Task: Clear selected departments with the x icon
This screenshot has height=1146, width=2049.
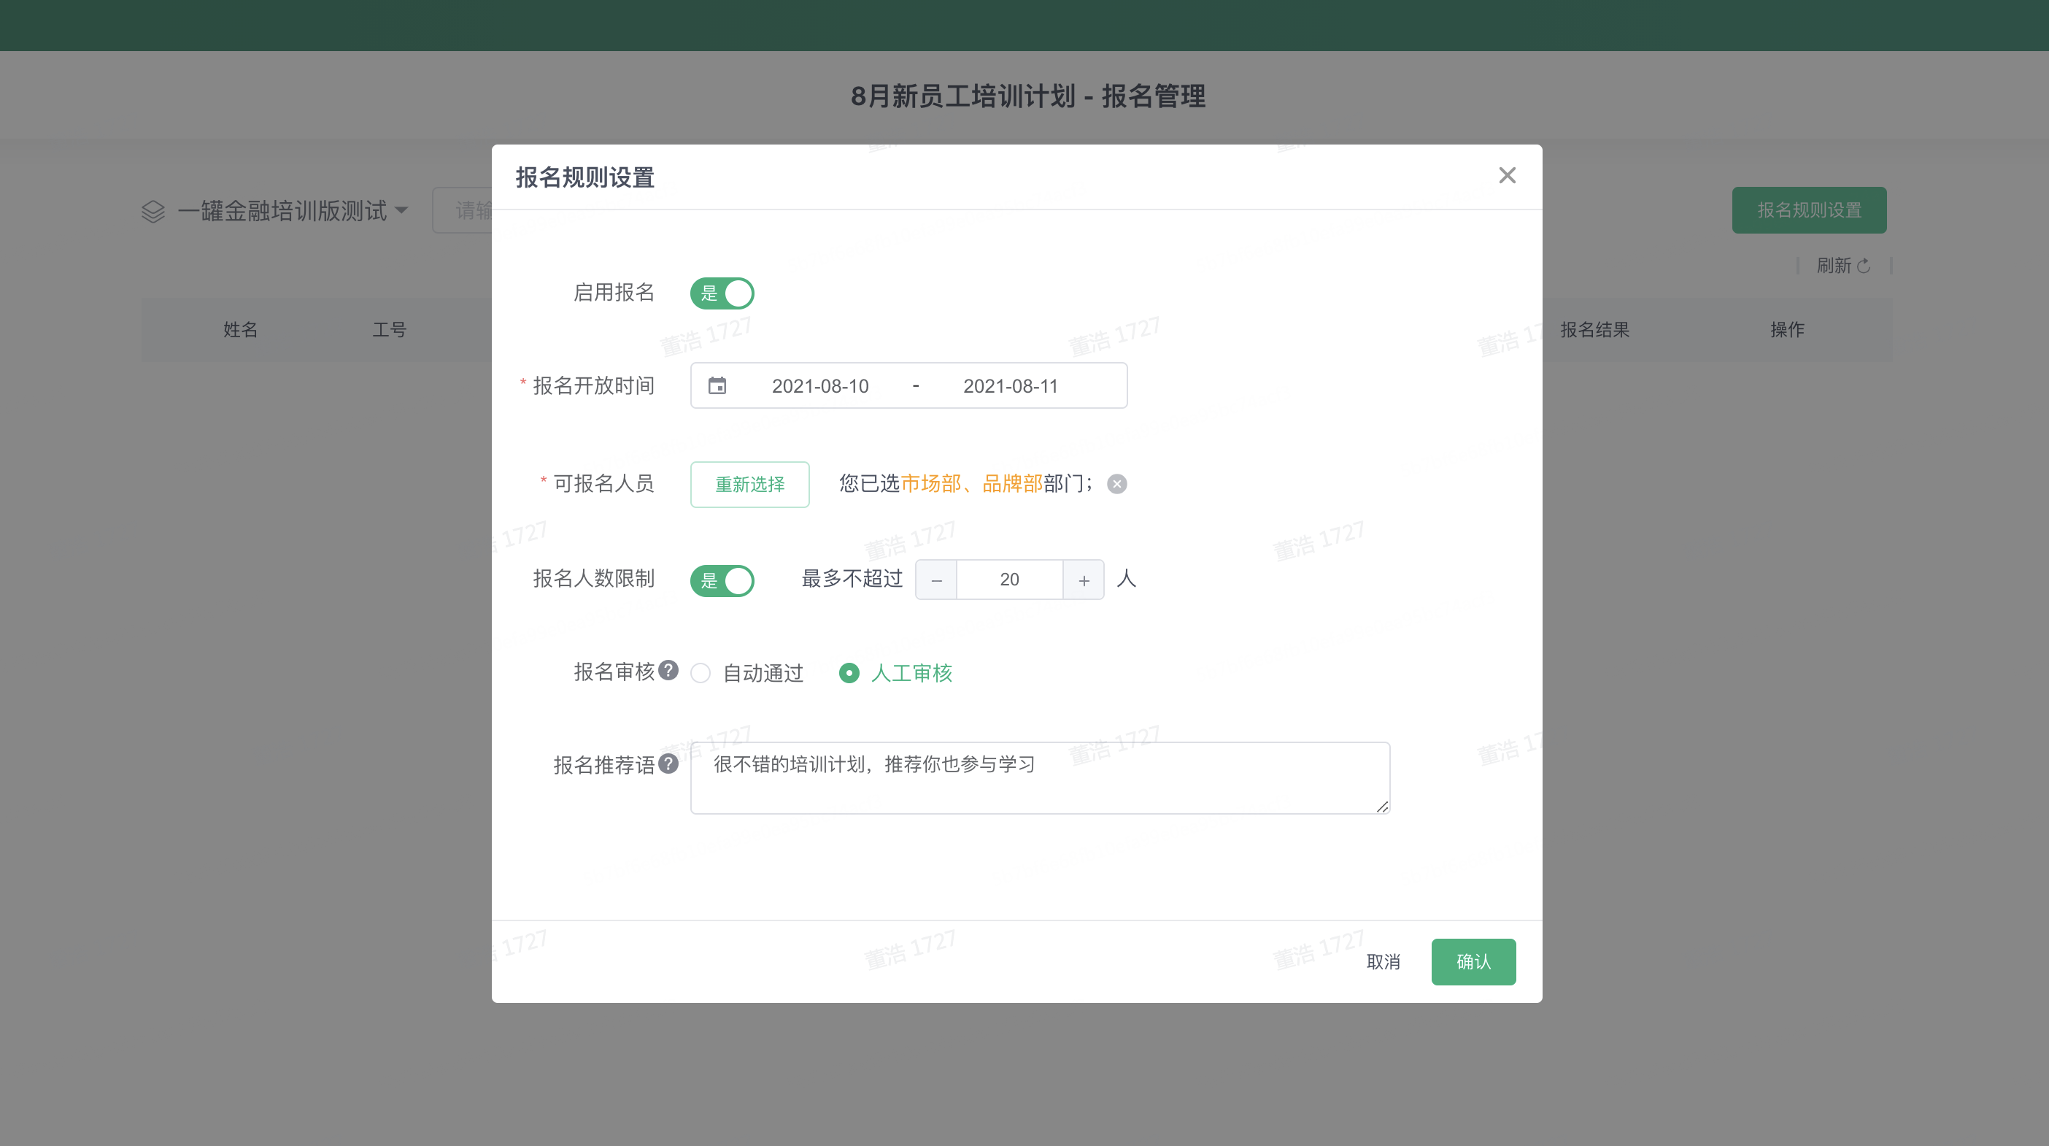Action: tap(1116, 484)
